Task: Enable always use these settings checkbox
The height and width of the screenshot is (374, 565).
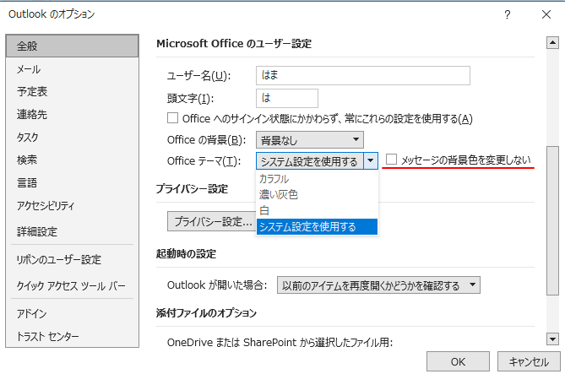Action: click(x=172, y=118)
